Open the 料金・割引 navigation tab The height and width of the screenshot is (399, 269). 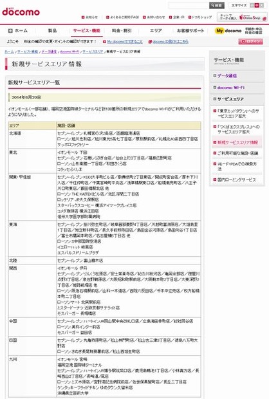[122, 31]
